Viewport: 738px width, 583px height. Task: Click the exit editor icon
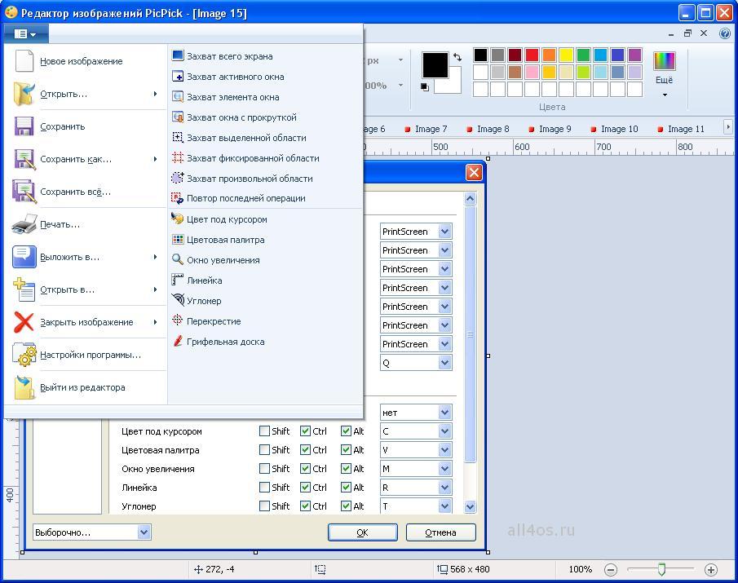point(24,387)
